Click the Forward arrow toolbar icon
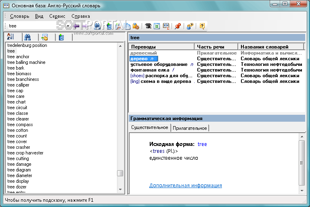 pos(85,26)
